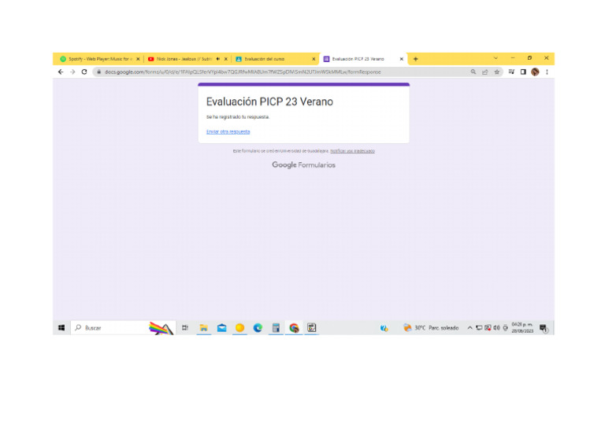
Task: Show hidden system tray icons
Action: coord(470,328)
